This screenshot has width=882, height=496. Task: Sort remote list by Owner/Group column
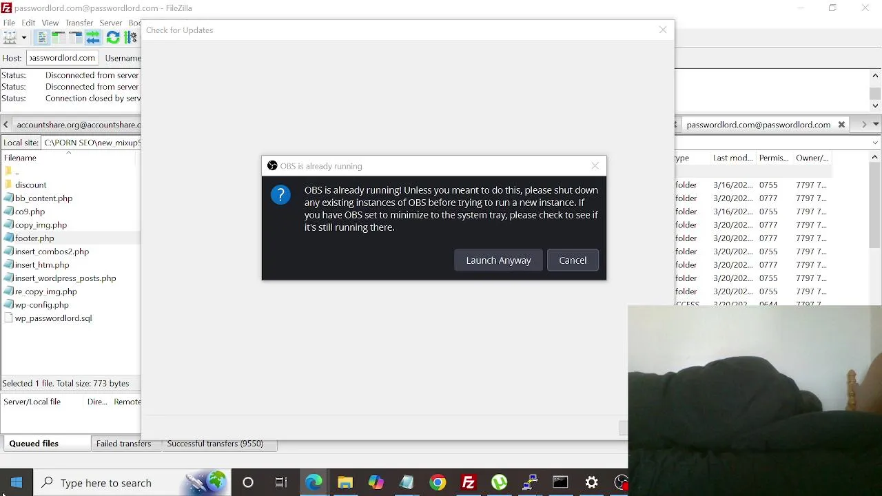coord(812,158)
